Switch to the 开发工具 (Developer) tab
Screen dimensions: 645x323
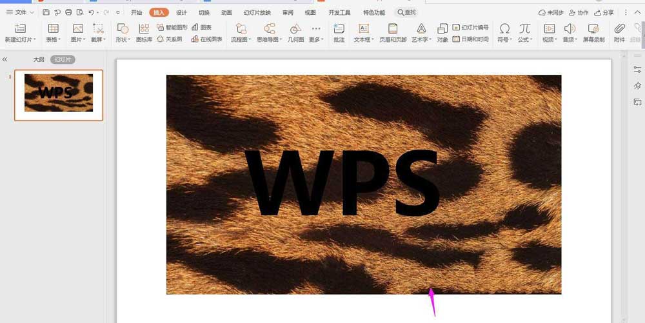[x=339, y=12]
